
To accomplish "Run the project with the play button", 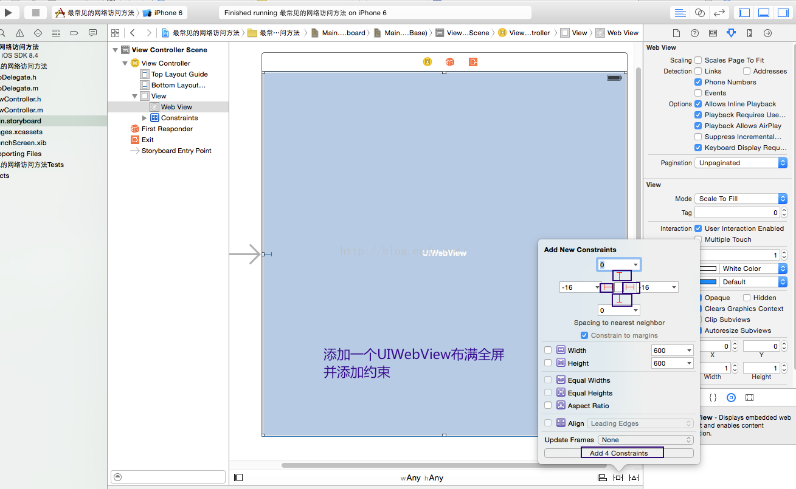I will (9, 12).
